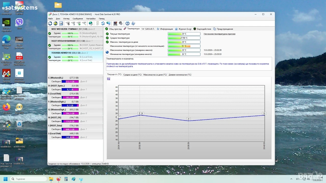
Task: Click the blue disk panel toolbar icon
Action: [x=61, y=23]
